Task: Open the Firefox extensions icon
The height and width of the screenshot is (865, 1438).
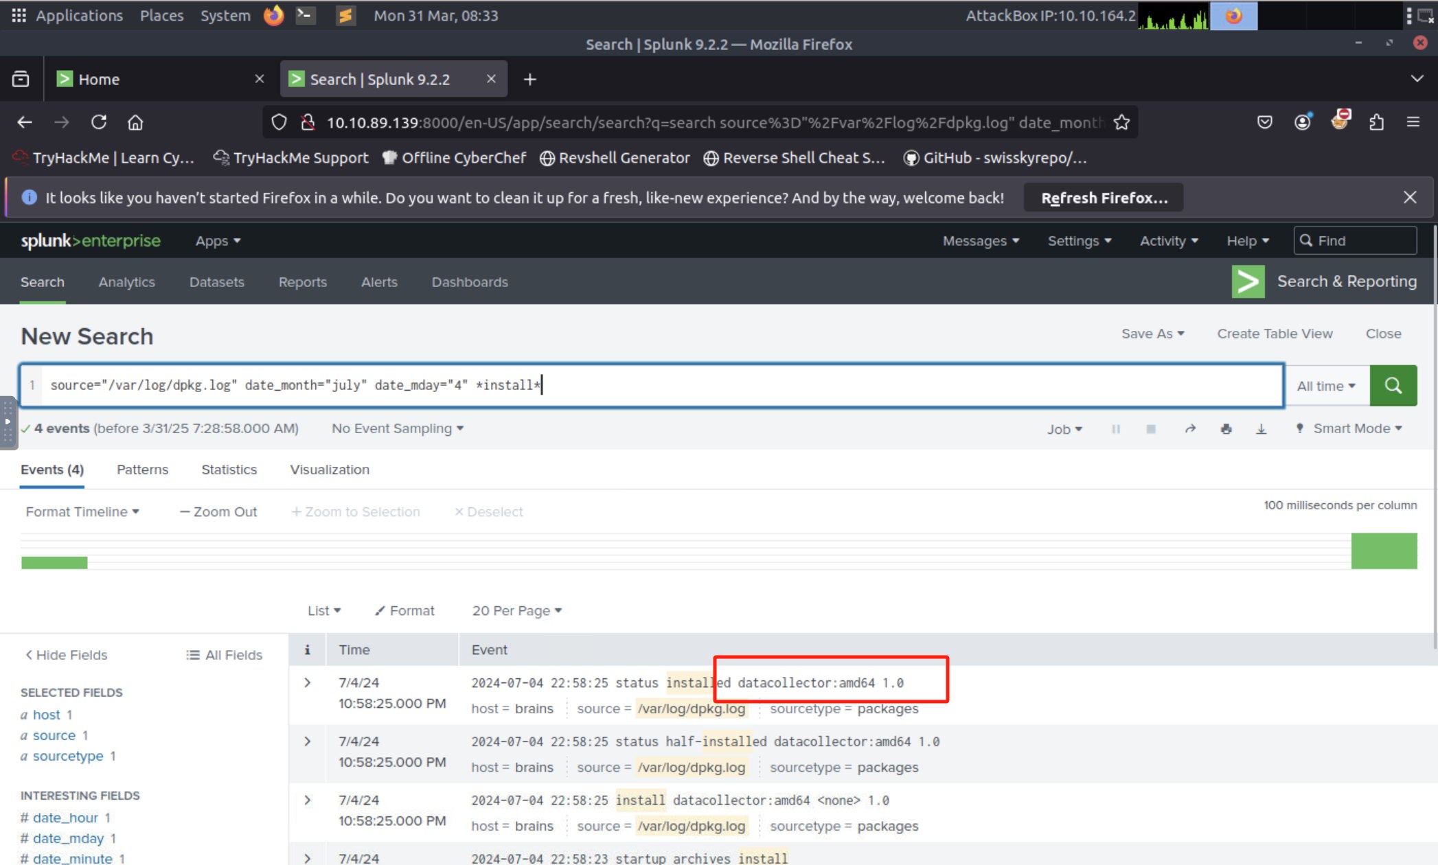Action: [1376, 122]
